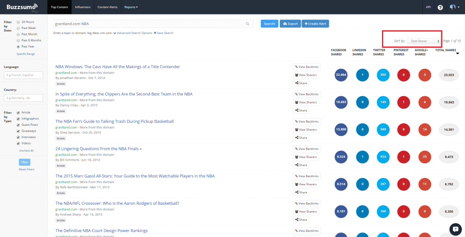
Task: Select the Past Month date filter
Action: pyautogui.click(x=18, y=35)
